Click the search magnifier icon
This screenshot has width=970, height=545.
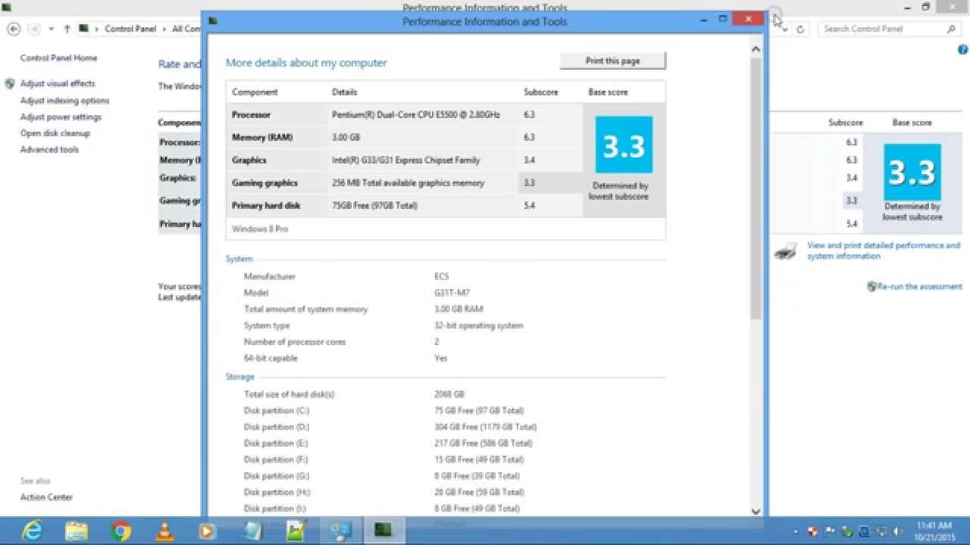point(951,29)
